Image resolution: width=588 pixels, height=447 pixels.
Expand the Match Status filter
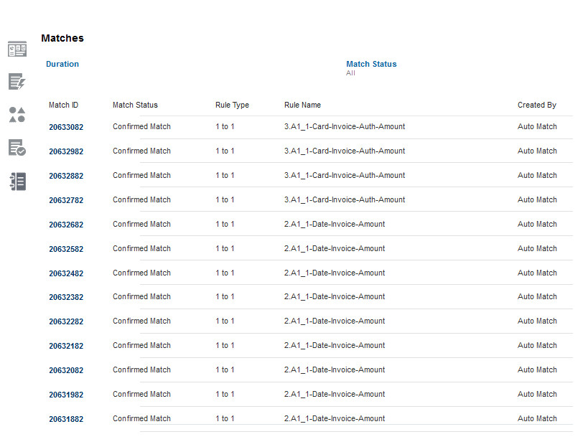point(371,64)
